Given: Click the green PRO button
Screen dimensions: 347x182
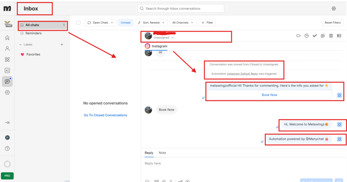Looking at the screenshot, I should click(x=7, y=176).
